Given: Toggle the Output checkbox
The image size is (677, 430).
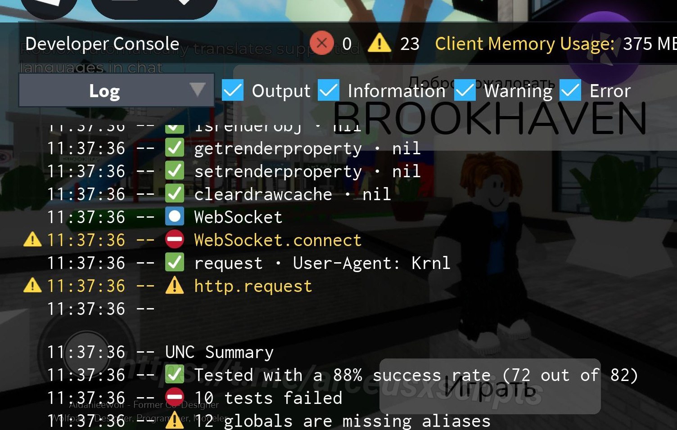Looking at the screenshot, I should click(x=233, y=90).
